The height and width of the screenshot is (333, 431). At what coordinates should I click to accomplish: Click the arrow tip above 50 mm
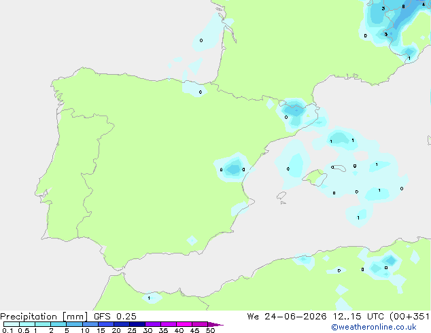215,324
